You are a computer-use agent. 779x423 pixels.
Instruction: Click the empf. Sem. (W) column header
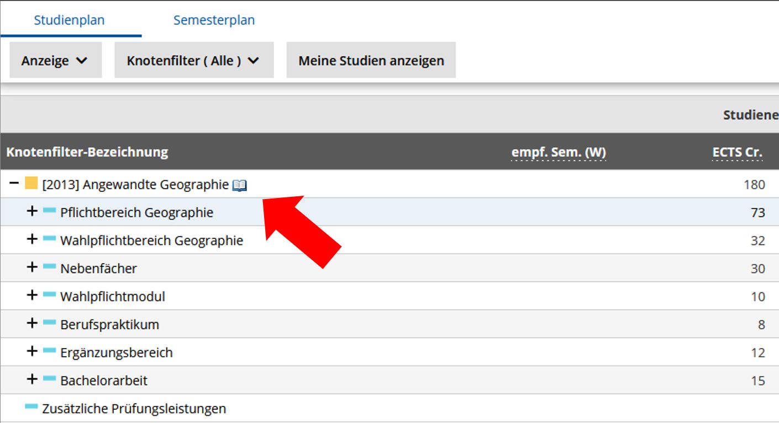click(x=559, y=152)
